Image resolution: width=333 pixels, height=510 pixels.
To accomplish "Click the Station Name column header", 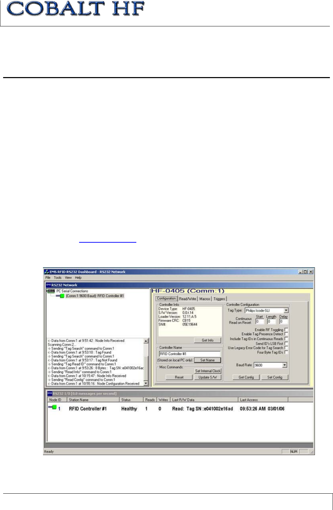I will (93, 400).
